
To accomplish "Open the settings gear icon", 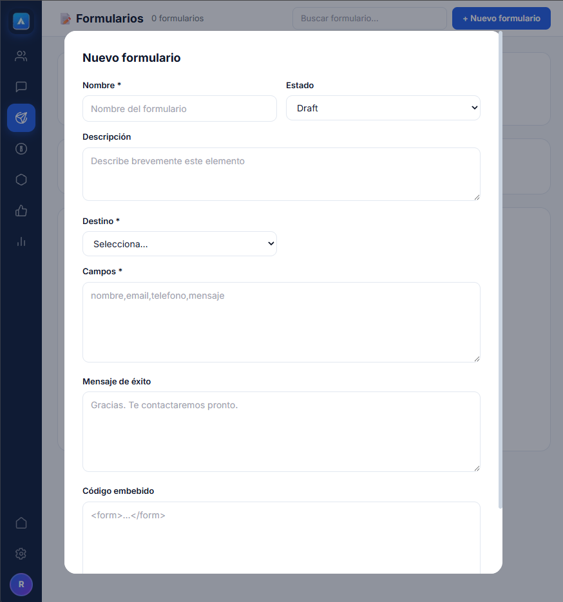I will pyautogui.click(x=21, y=554).
